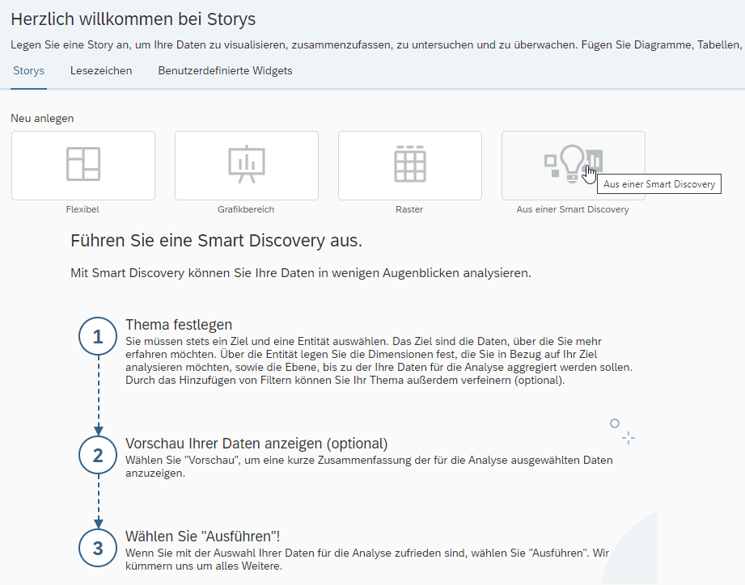Click the 'Wählen Sie "Ausführen"!' heading
The width and height of the screenshot is (745, 585).
coord(202,537)
